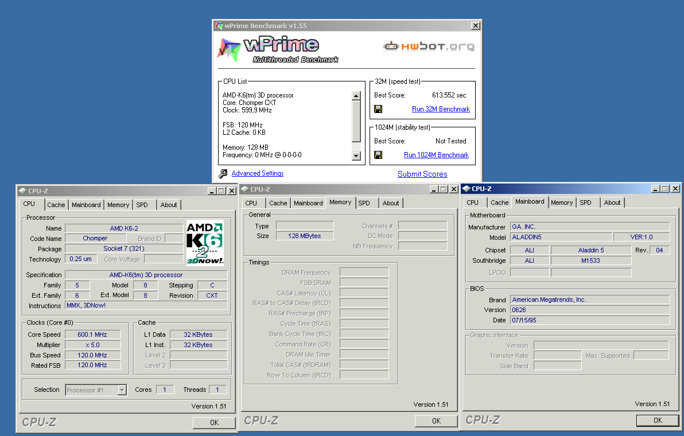Click the title bar icon of the left CPU-Z window
This screenshot has width=684, height=436.
click(23, 191)
